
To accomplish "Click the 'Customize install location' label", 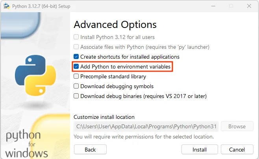I will coord(104,117).
